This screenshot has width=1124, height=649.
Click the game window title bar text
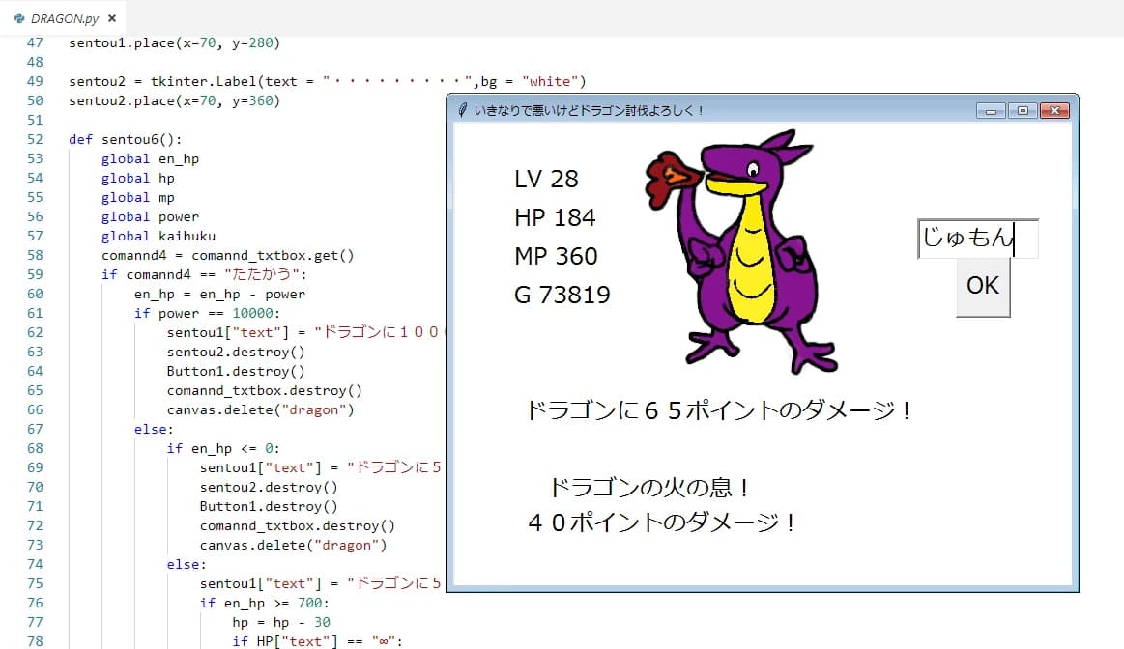coord(590,110)
